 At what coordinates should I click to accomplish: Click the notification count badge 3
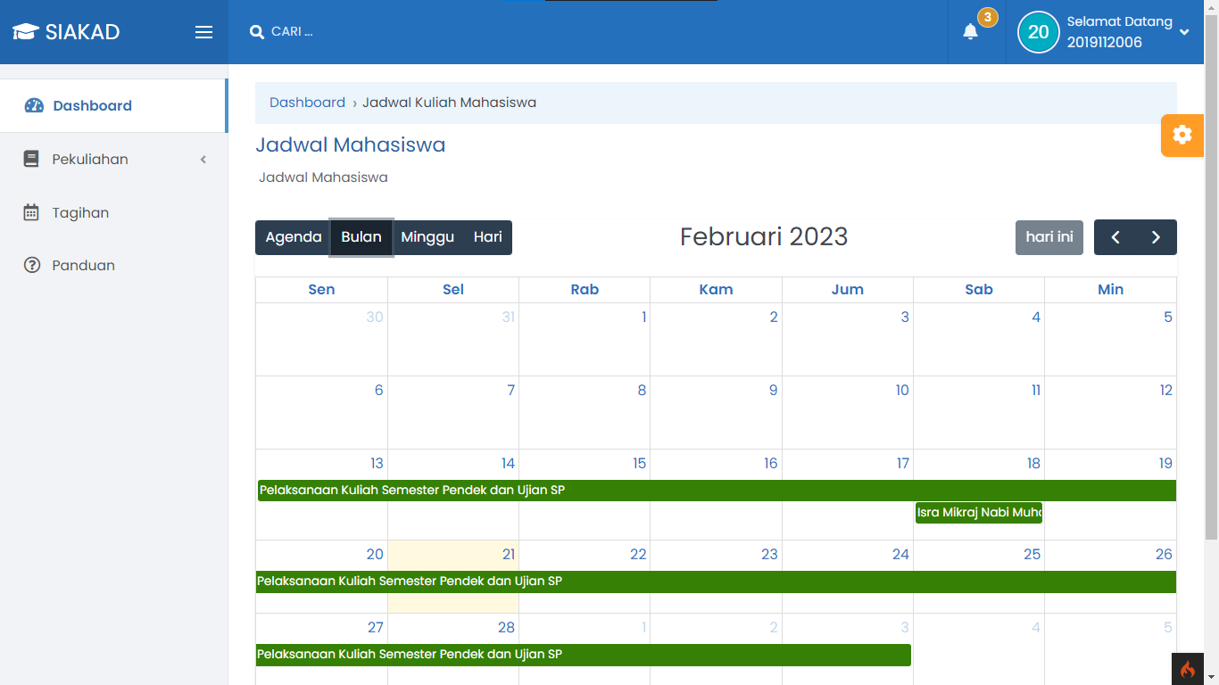tap(987, 17)
